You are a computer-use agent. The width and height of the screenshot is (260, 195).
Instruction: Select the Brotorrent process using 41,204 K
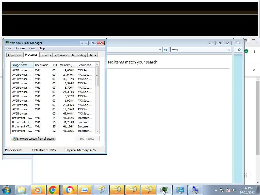pyautogui.click(x=53, y=122)
